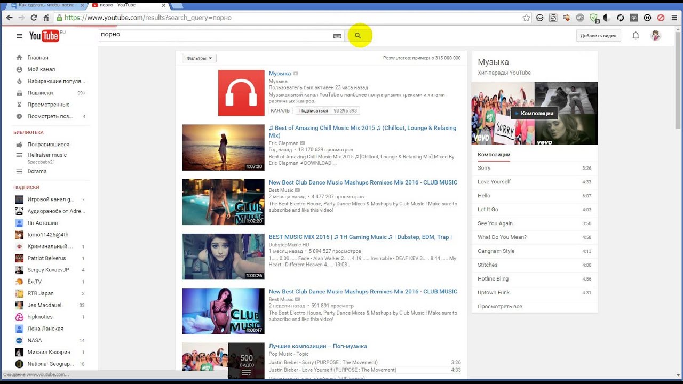Click the ПОДПИСКИ section header
This screenshot has width=683, height=384.
pos(26,188)
